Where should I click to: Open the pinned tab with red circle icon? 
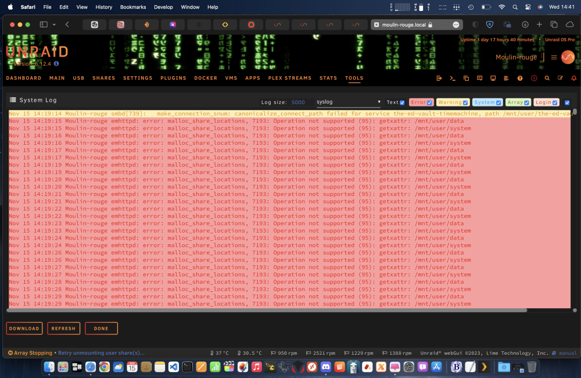click(251, 24)
